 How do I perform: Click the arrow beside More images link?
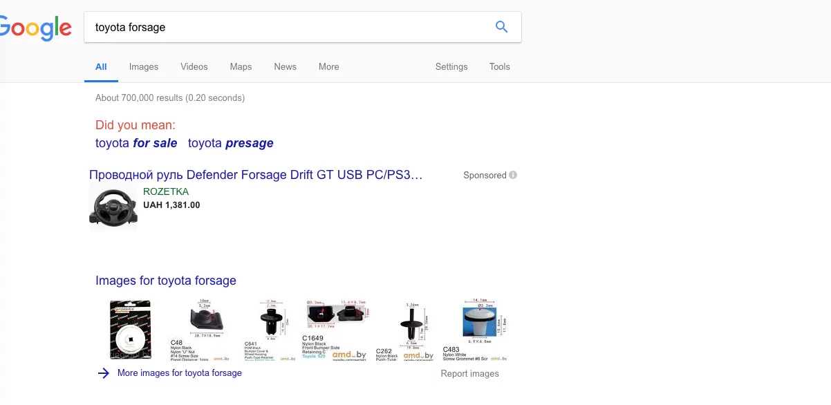(x=104, y=373)
